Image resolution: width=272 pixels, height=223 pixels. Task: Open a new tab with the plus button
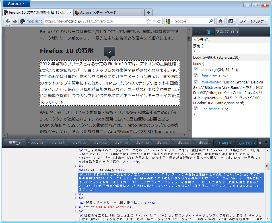pos(149,13)
